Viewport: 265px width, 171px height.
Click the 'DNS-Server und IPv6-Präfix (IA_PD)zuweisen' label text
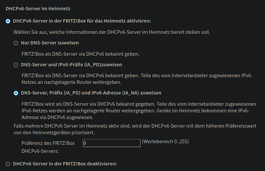pyautogui.click(x=71, y=65)
